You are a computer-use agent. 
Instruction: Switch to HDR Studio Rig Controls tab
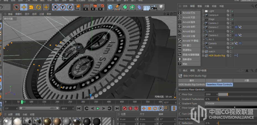click(x=192, y=84)
